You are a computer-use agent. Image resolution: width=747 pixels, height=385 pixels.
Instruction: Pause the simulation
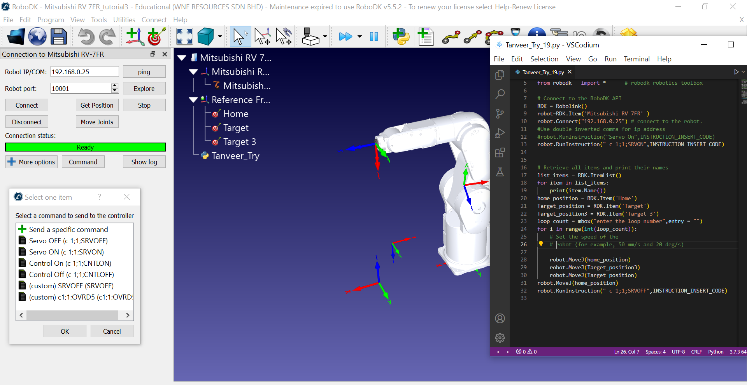point(374,37)
